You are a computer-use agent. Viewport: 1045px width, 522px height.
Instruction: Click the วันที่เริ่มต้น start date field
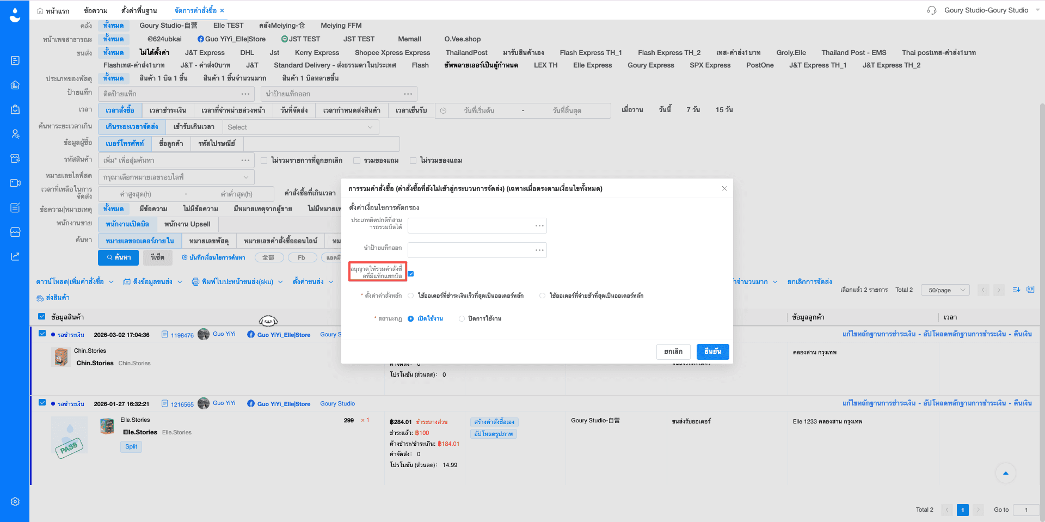[479, 110]
